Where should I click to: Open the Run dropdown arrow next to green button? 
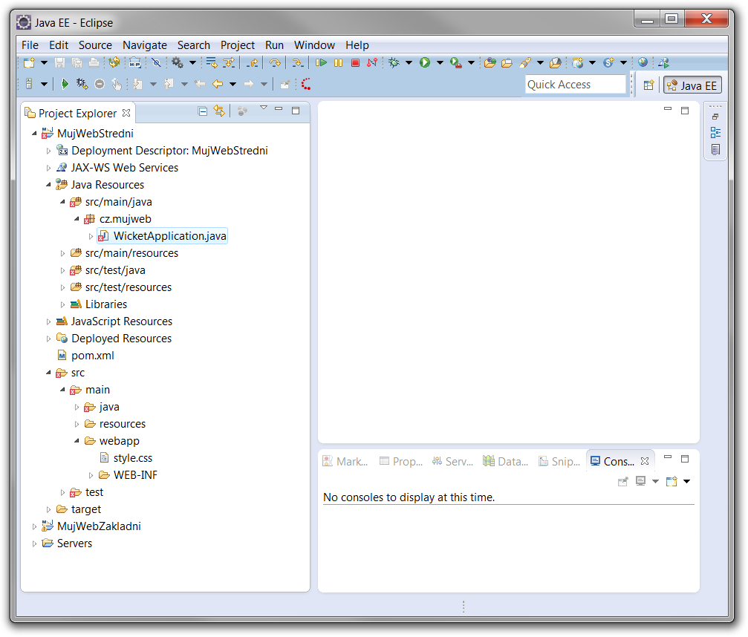point(440,63)
